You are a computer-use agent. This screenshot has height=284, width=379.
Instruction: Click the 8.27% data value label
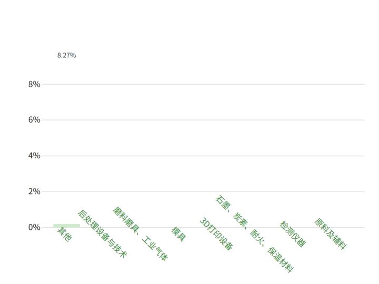coord(66,55)
